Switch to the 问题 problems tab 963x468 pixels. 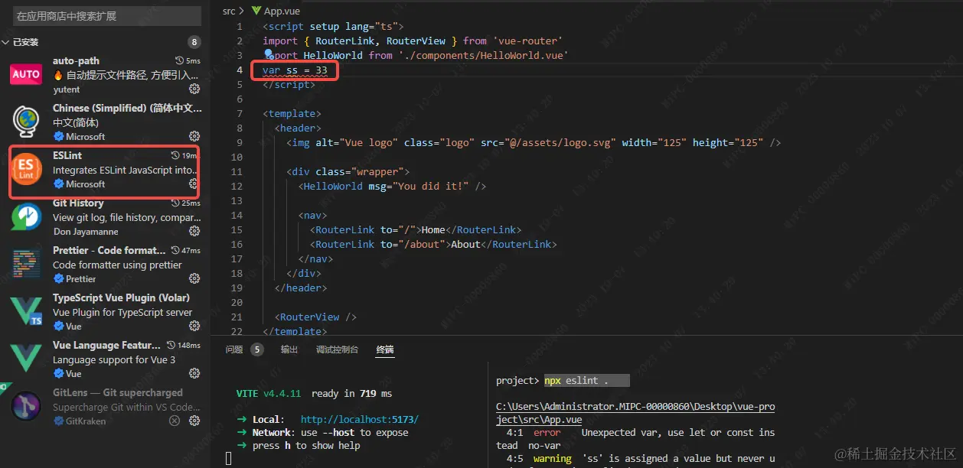(234, 349)
